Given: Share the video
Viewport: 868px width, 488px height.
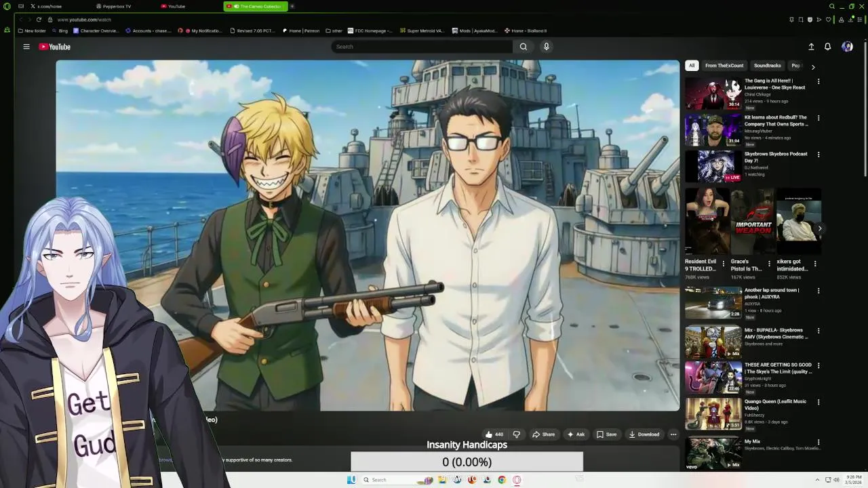Looking at the screenshot, I should [x=543, y=434].
